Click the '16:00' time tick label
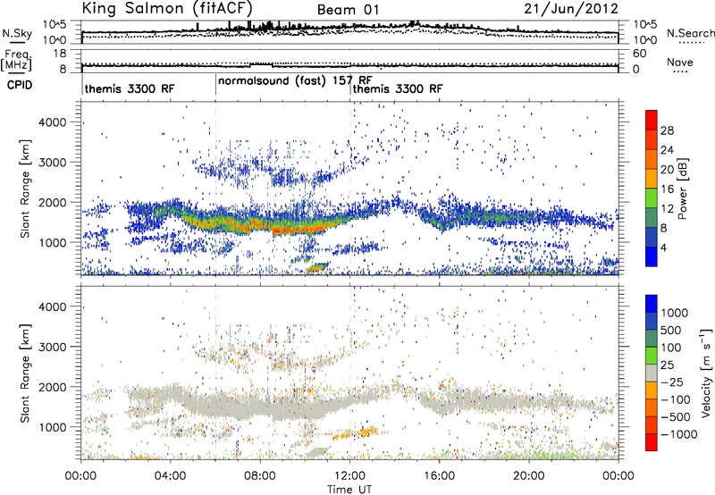 (x=439, y=476)
